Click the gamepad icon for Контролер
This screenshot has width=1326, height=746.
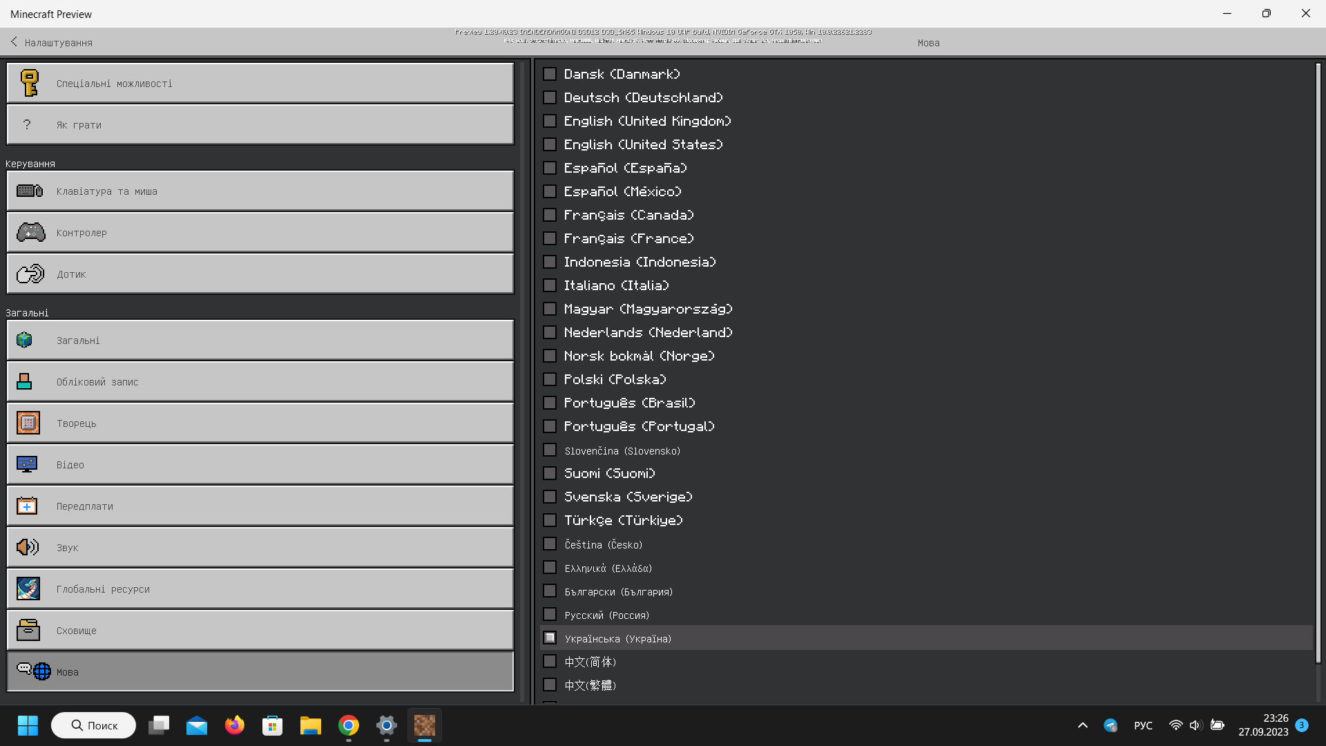(x=30, y=232)
